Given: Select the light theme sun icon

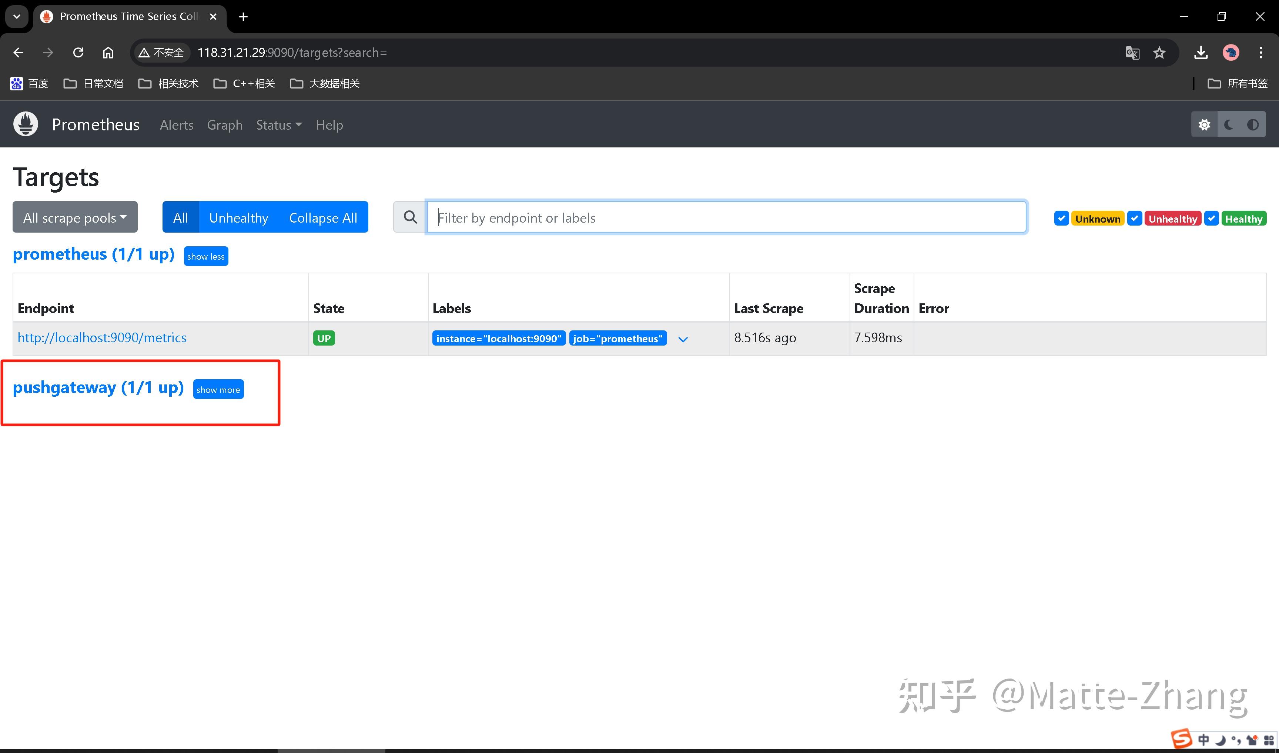Looking at the screenshot, I should (1204, 125).
